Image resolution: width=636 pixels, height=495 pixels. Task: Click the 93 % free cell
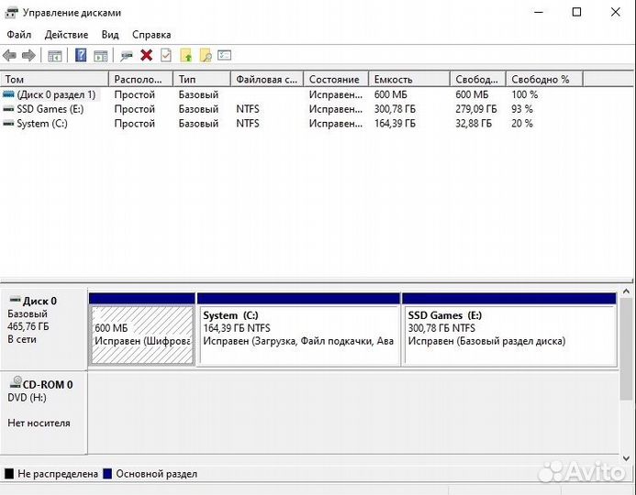tap(522, 109)
